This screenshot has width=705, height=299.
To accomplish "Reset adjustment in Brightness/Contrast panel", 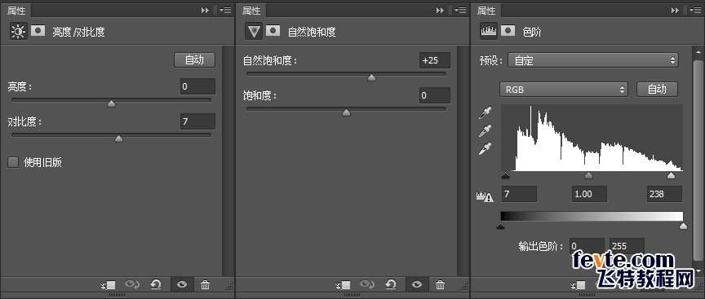I will click(x=156, y=284).
